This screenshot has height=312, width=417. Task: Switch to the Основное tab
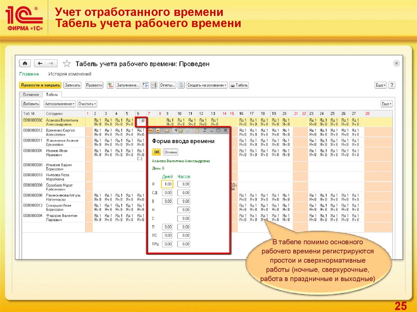click(x=31, y=94)
